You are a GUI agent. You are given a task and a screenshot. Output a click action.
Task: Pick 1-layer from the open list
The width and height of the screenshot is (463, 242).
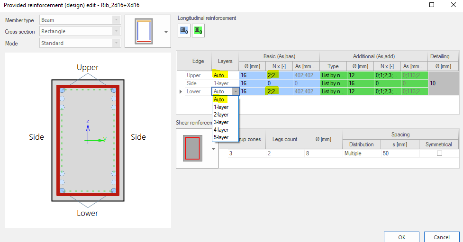click(x=221, y=107)
